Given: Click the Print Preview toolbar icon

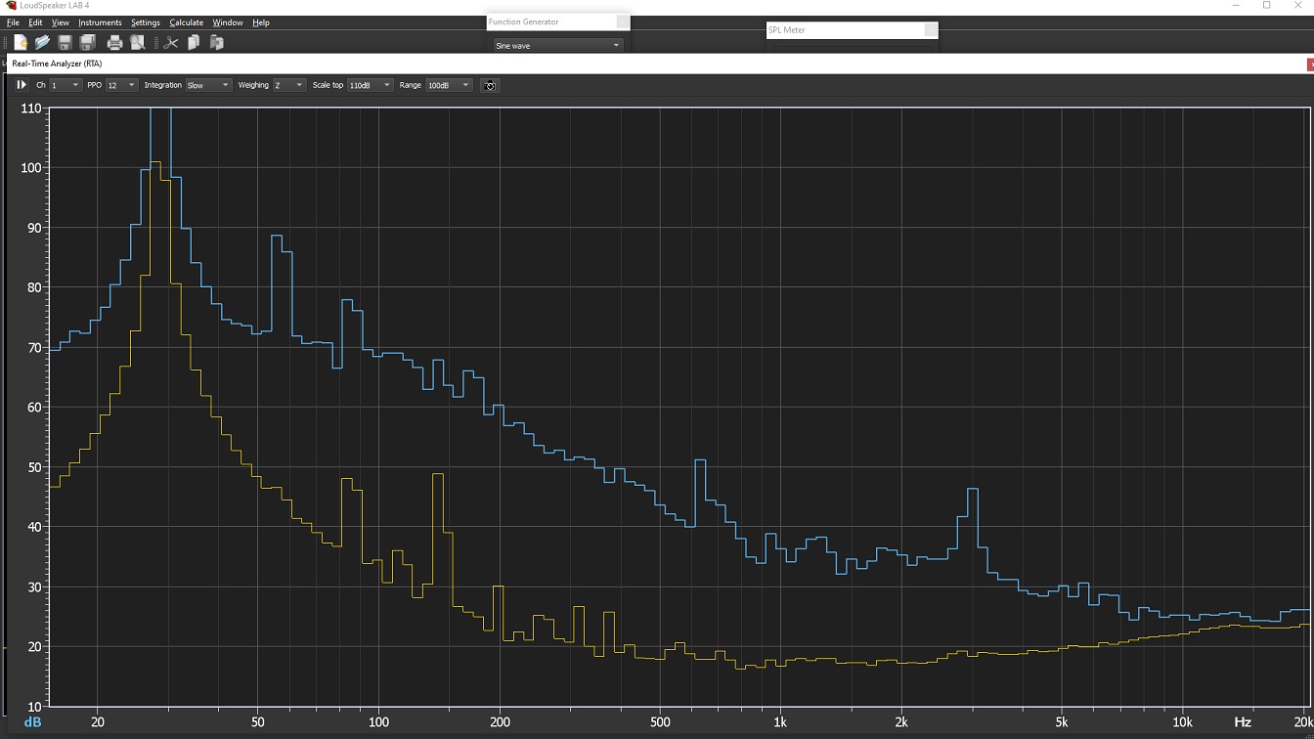Looking at the screenshot, I should 138,43.
